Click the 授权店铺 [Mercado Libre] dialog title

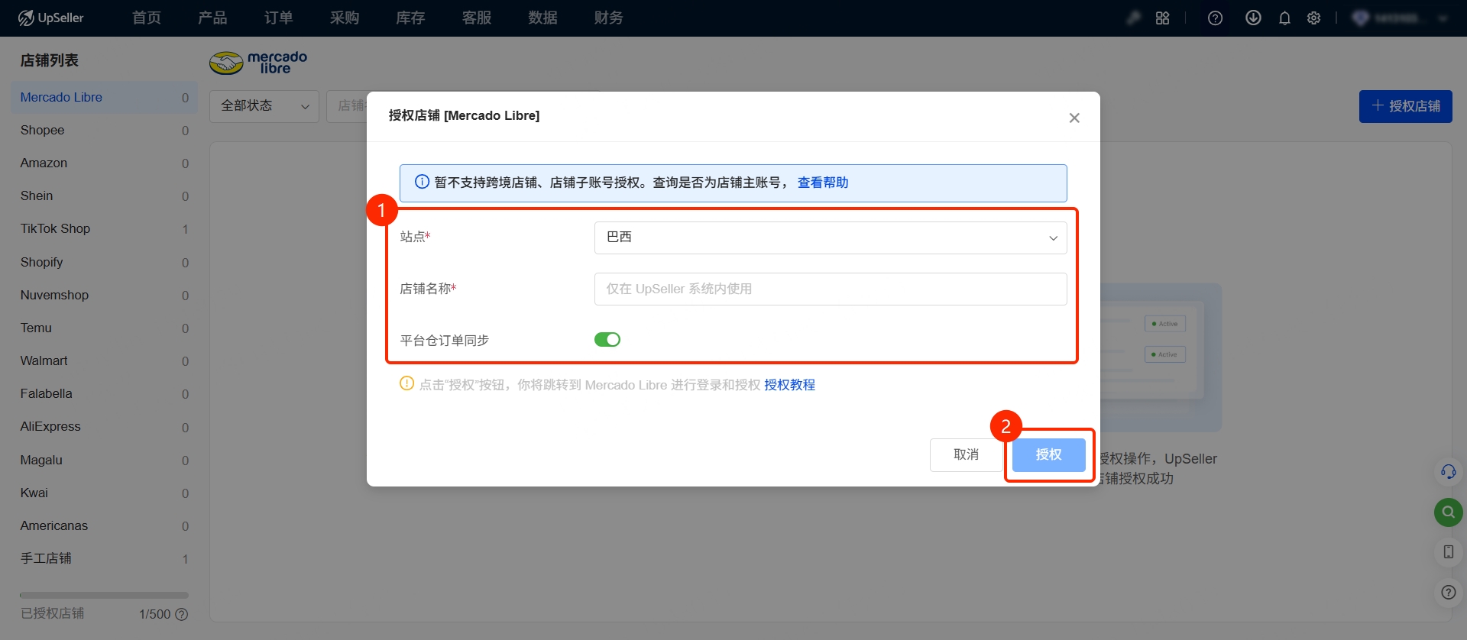coord(464,116)
